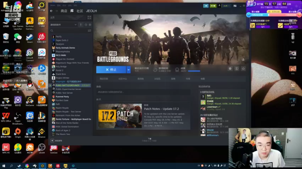The height and width of the screenshot is (169, 302).
Task: Open the PUBG info icon
Action: click(237, 69)
